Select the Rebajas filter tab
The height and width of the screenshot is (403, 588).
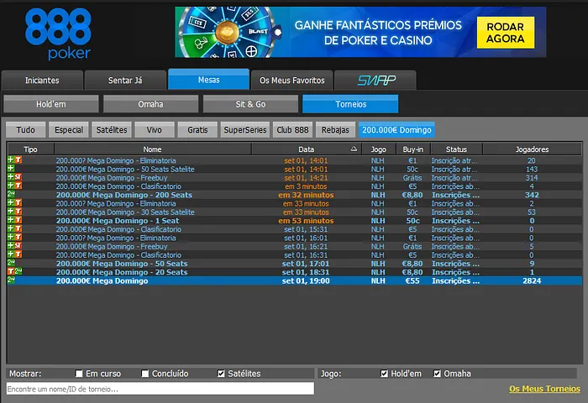click(x=335, y=129)
